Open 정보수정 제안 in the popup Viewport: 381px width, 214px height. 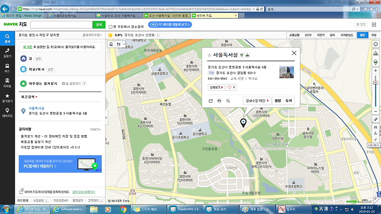[257, 101]
